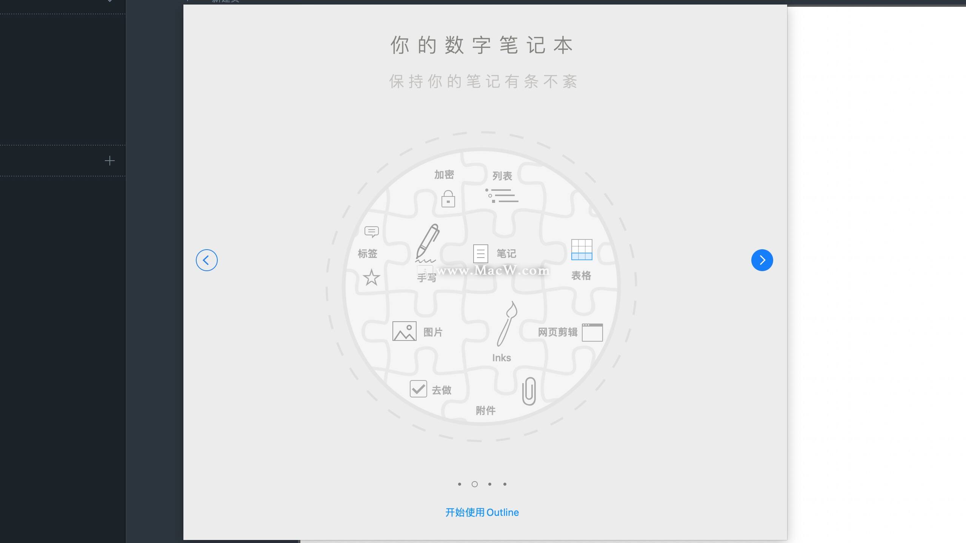
Task: Click the 图片 label
Action: [433, 332]
